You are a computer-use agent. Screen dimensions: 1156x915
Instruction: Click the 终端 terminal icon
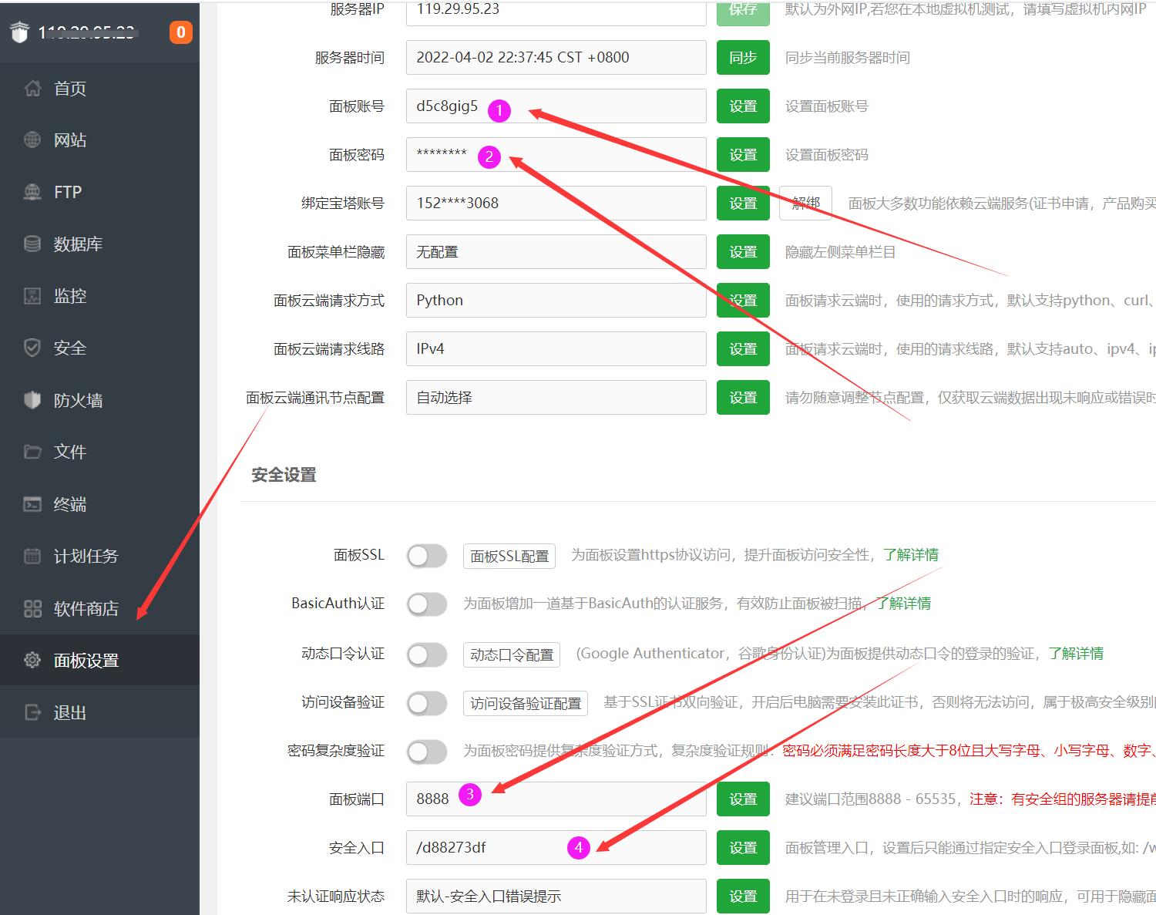tap(32, 504)
